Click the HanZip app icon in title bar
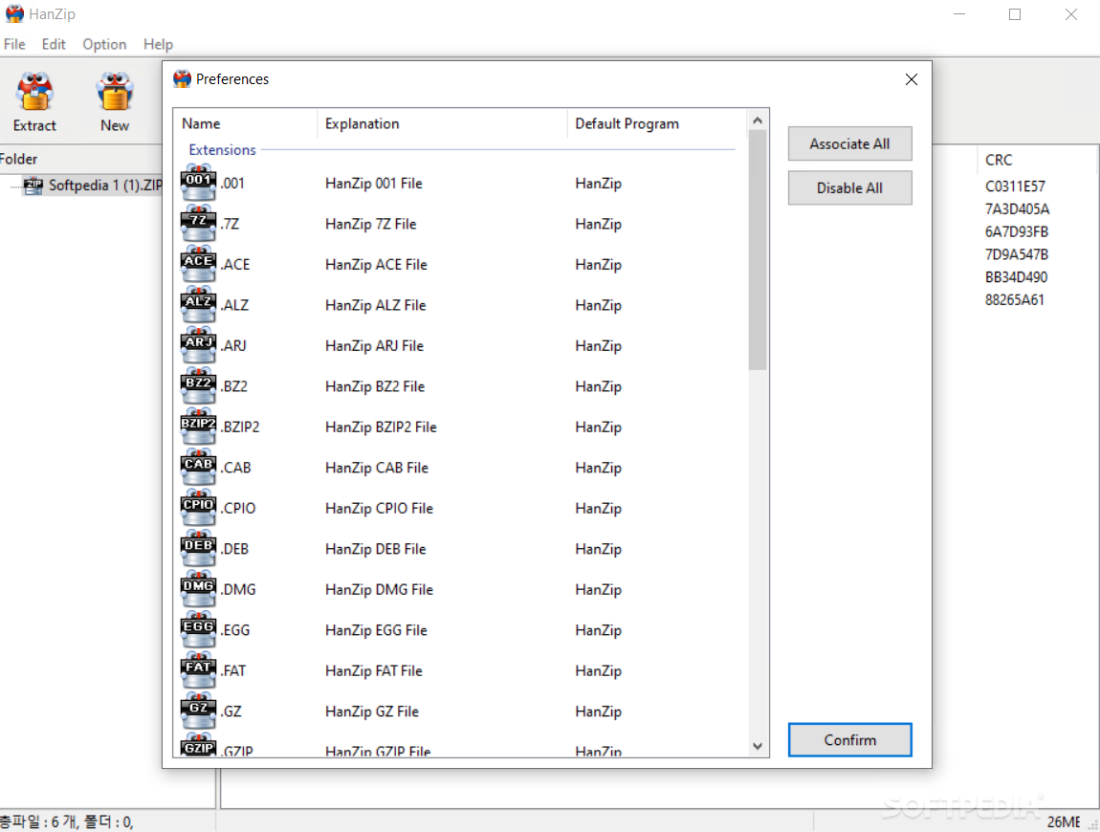 coord(14,14)
